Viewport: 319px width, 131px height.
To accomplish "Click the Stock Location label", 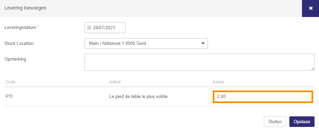I will pos(19,43).
